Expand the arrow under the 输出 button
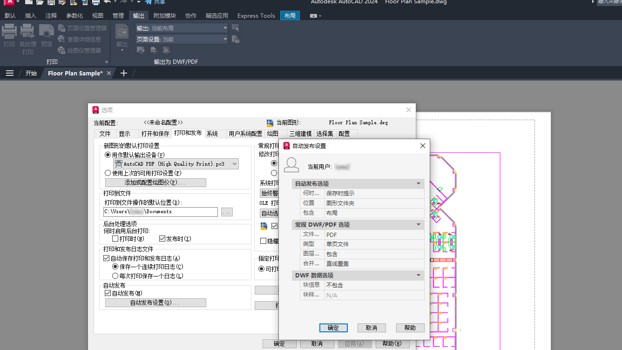Screen dimensions: 622x350 (x=122, y=50)
